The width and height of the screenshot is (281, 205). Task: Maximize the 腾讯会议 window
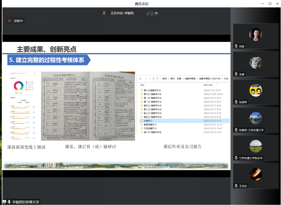269,4
